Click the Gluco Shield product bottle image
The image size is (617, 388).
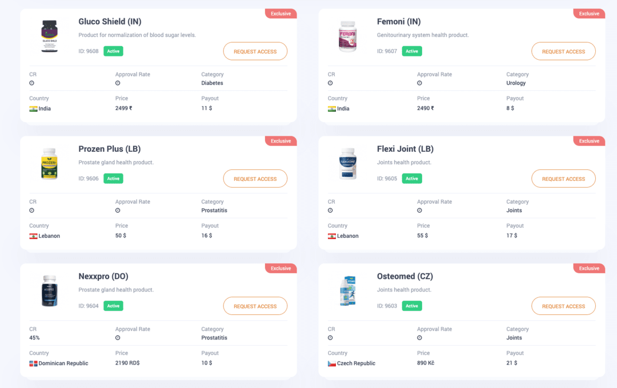pos(50,37)
